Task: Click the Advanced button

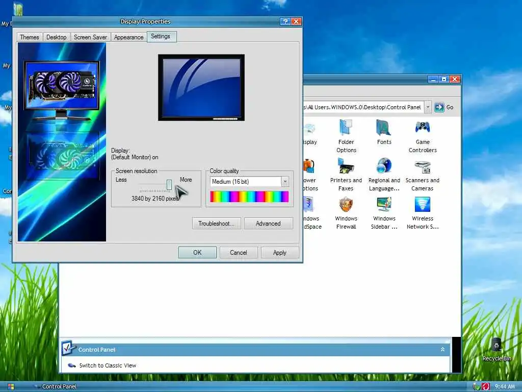Action: [x=268, y=224]
